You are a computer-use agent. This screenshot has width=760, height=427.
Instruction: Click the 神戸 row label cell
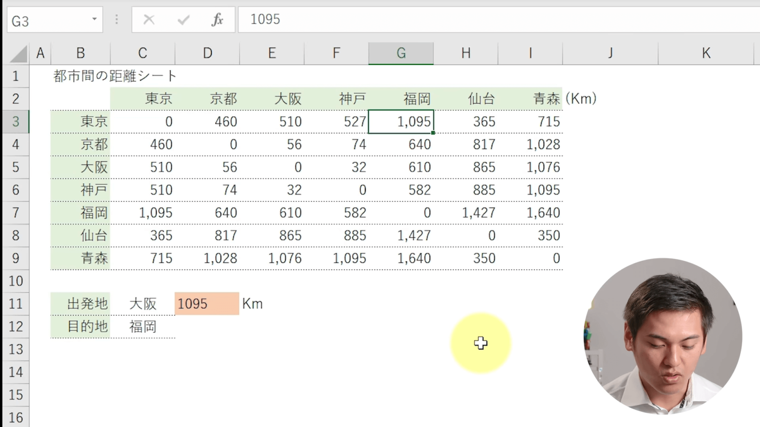coord(81,190)
